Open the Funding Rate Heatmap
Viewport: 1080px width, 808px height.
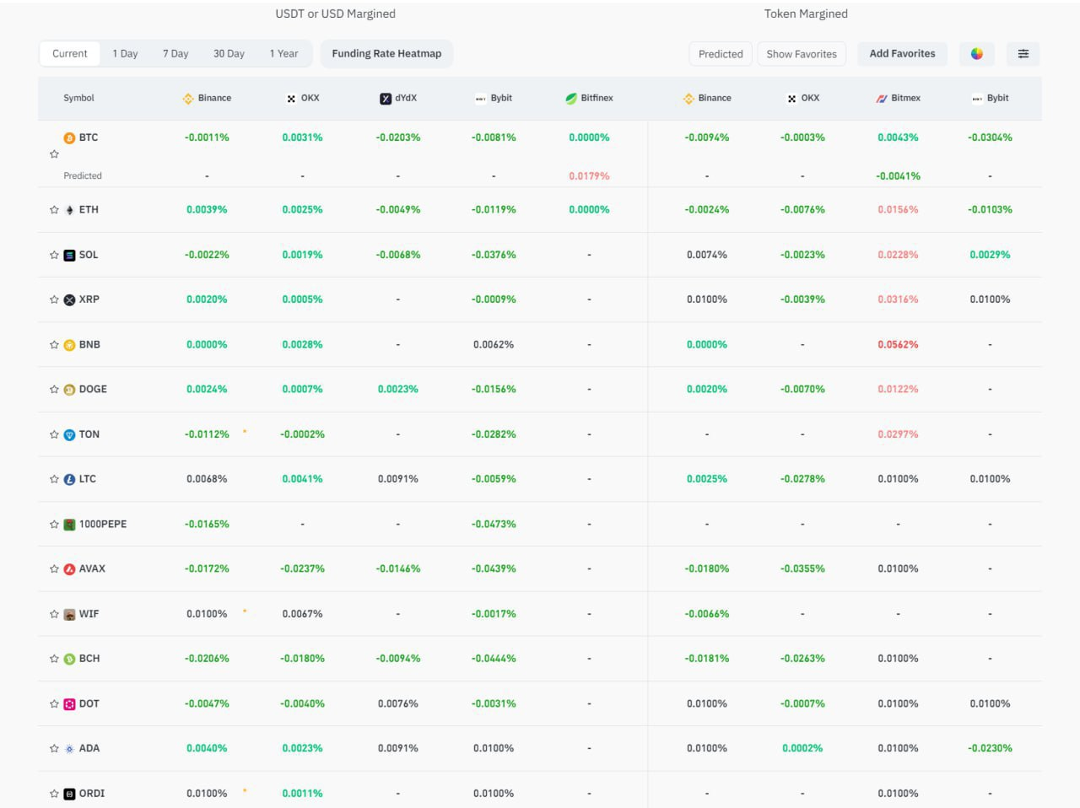coord(386,54)
